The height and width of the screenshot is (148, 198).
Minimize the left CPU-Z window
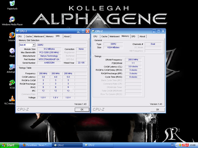78,31
